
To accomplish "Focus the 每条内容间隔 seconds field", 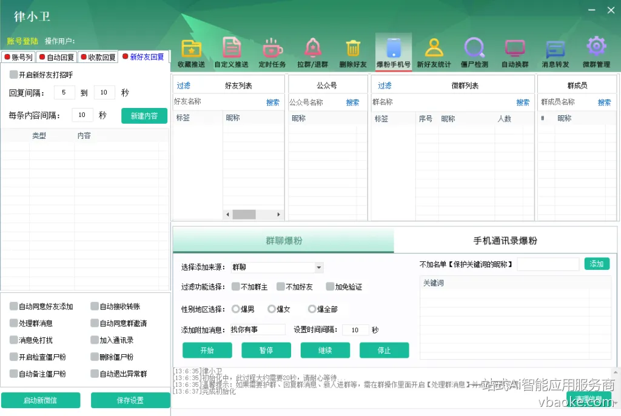I will point(82,115).
